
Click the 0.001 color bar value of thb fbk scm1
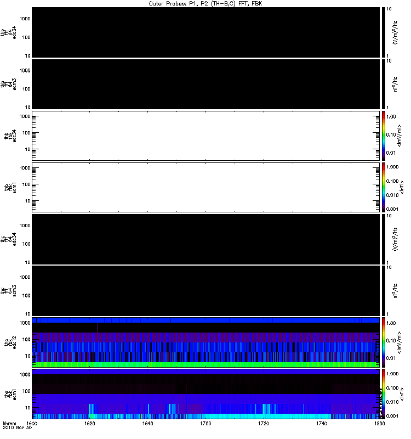coord(392,209)
